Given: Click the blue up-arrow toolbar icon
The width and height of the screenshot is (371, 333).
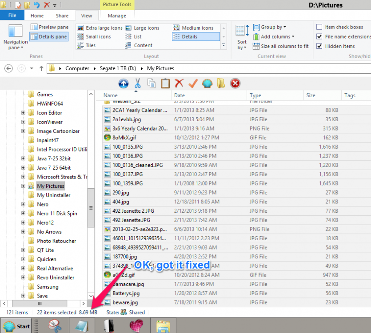Looking at the screenshot, I should (124, 83).
